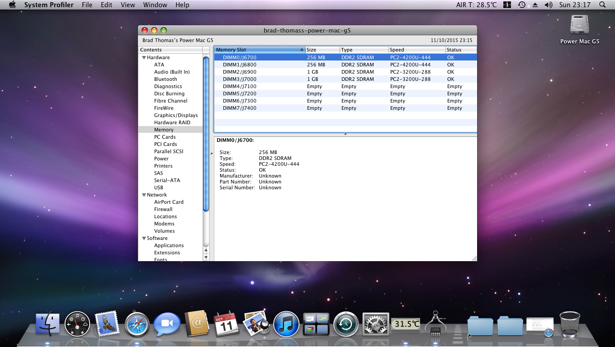Open the Power Mac G5 drive icon
615x347 pixels.
(579, 25)
